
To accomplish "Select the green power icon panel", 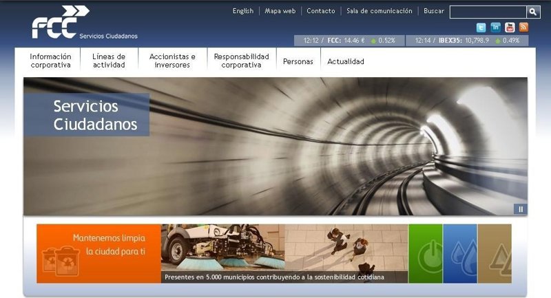I will (x=425, y=253).
